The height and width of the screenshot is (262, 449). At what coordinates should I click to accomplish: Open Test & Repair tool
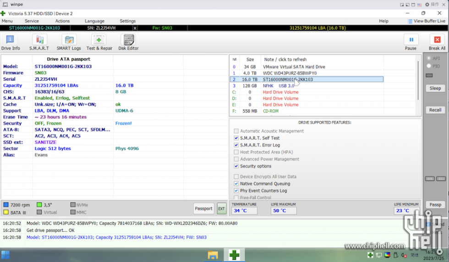(x=99, y=43)
